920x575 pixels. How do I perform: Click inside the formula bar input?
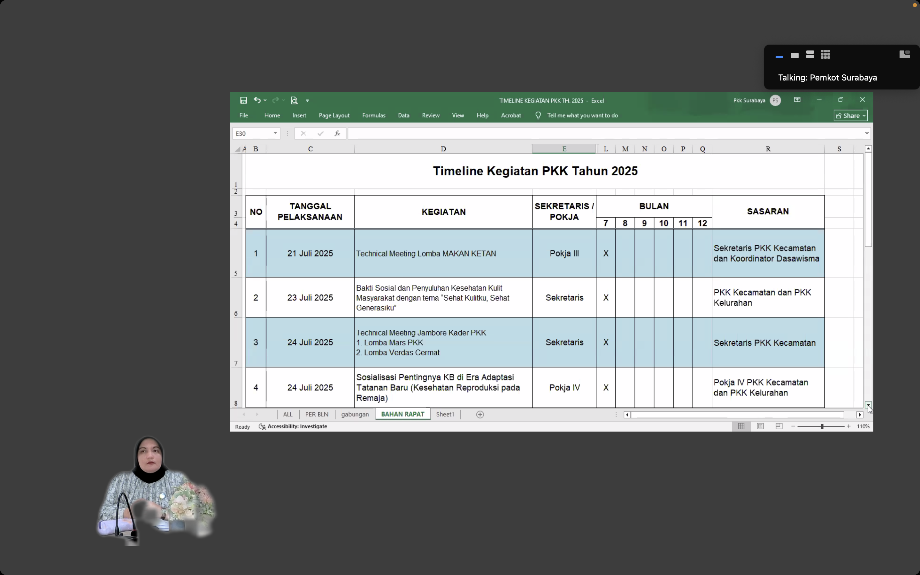[606, 134]
